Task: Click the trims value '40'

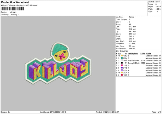Action: pos(130,24)
